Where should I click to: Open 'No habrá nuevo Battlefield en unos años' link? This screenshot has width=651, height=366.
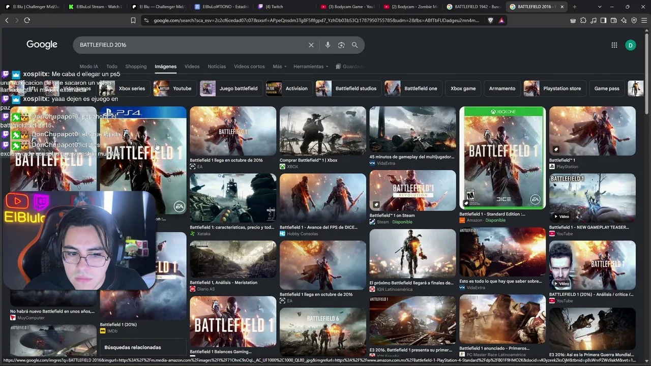tap(52, 311)
